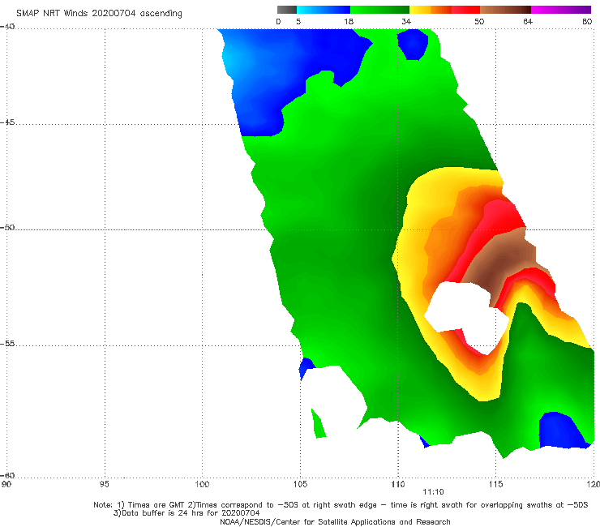Select the cyan-to-blue segment of the color bar
Screen dimensions: 600x527
[324, 10]
